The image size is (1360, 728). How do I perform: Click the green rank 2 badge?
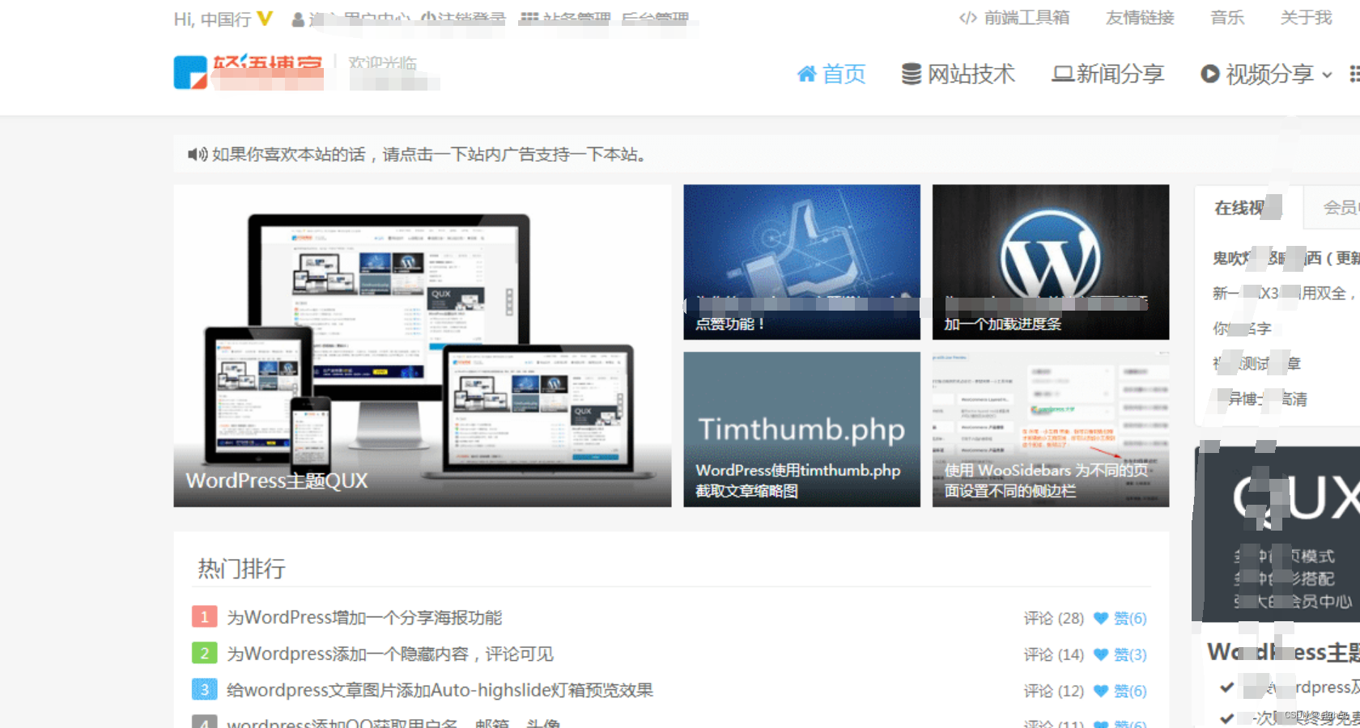pyautogui.click(x=204, y=653)
